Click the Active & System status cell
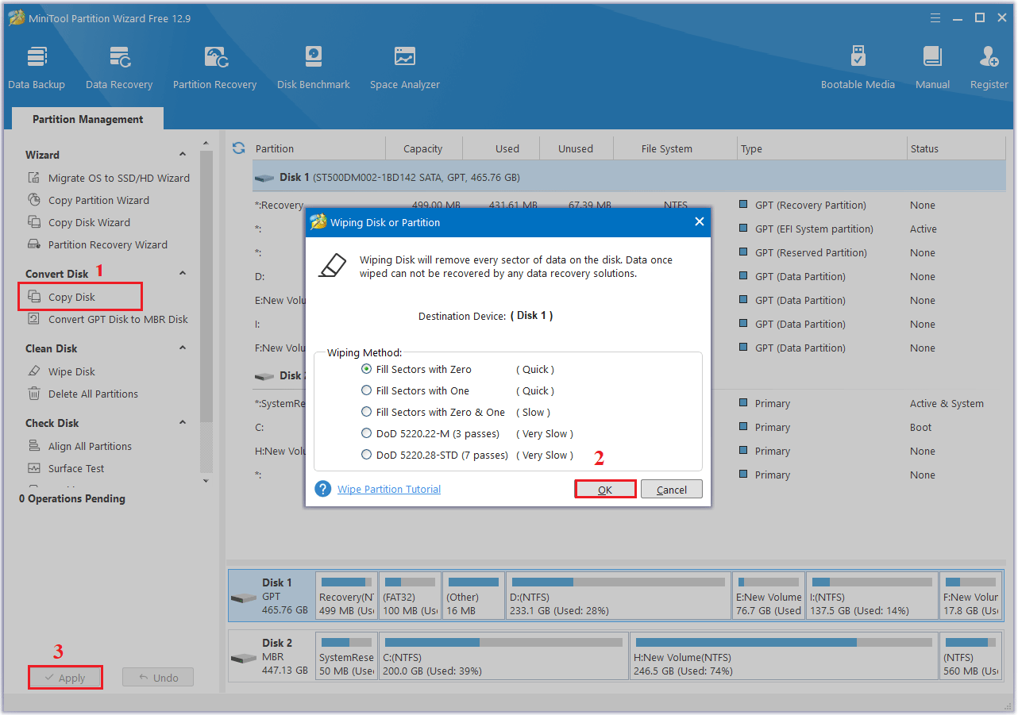1018x715 pixels. click(x=947, y=403)
